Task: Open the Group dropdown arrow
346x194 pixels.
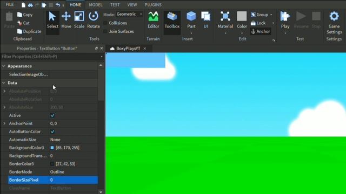Action: pos(271,15)
